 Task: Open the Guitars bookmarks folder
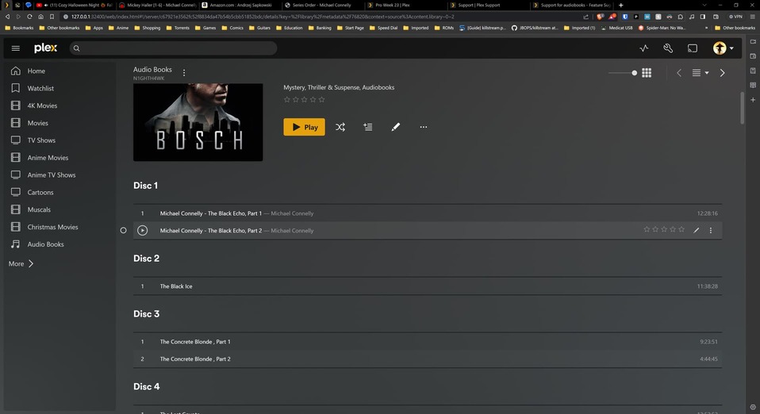pyautogui.click(x=259, y=28)
